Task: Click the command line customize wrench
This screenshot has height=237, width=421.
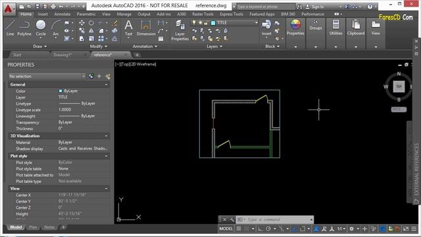Action: pos(232,219)
